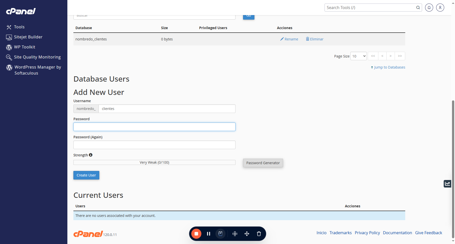Open the statistics chart icon at right edge

tap(447, 184)
